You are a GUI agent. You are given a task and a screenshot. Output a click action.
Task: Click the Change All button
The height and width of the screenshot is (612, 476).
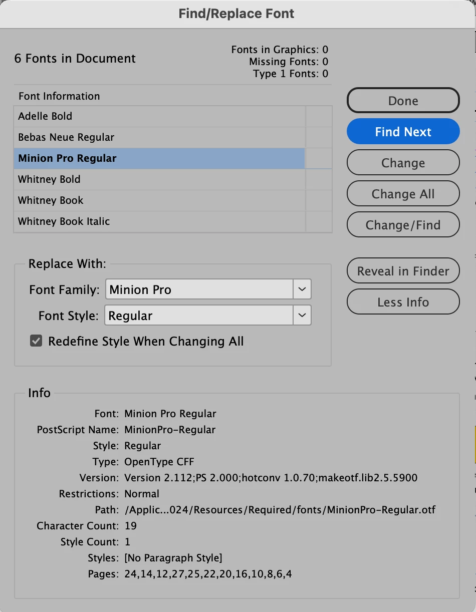(x=403, y=194)
